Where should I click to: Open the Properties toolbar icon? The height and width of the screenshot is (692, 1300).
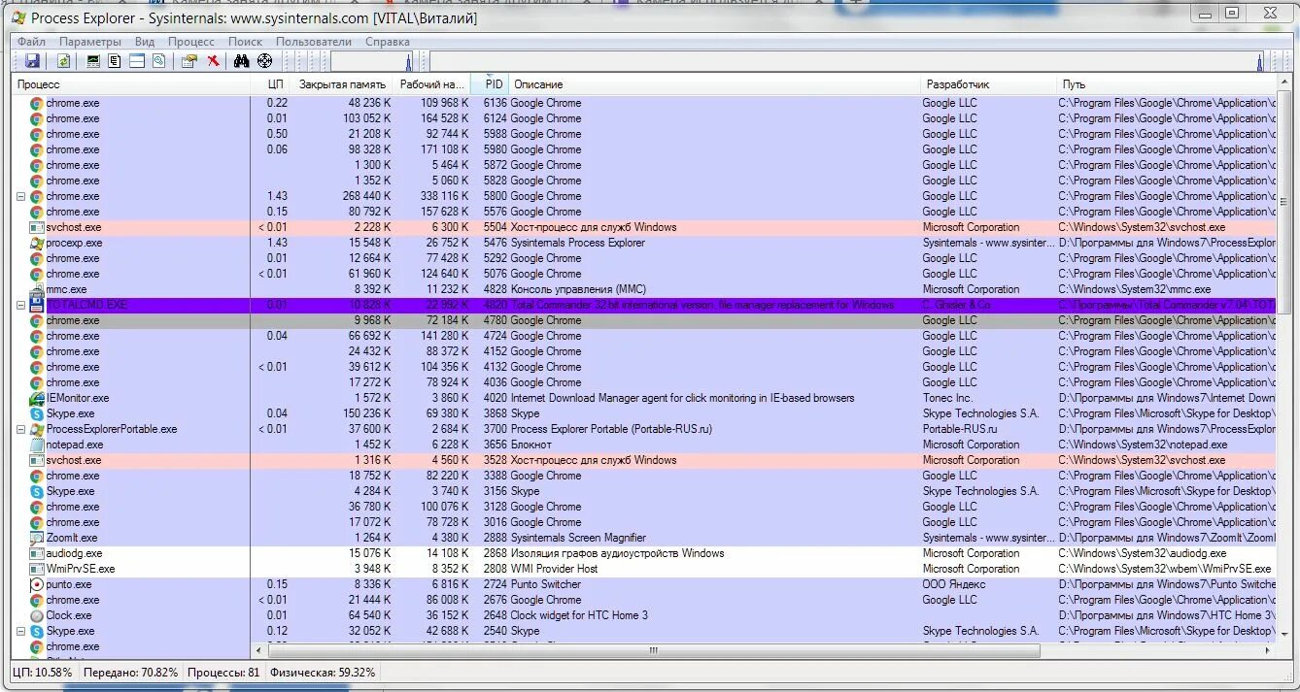(188, 61)
